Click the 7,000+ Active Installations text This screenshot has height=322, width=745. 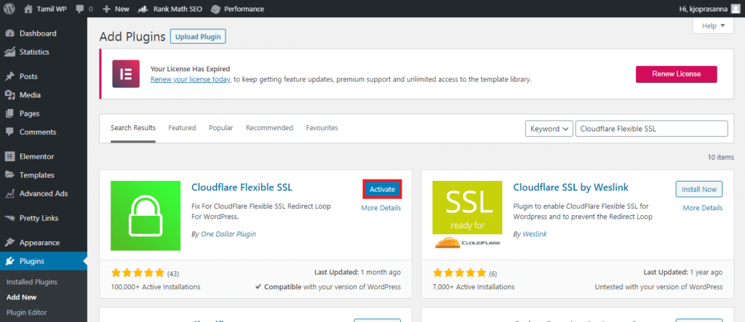point(474,287)
